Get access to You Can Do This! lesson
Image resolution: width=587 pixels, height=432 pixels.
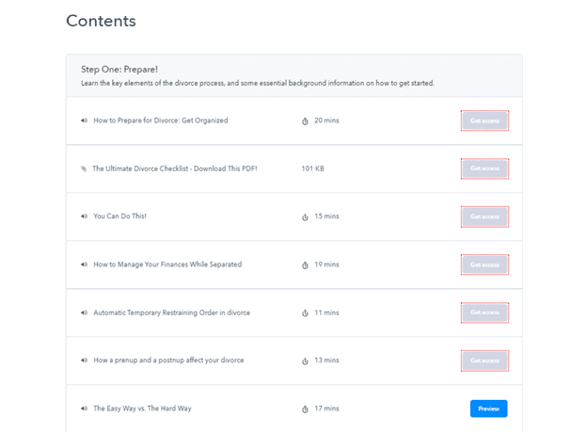[x=484, y=216]
